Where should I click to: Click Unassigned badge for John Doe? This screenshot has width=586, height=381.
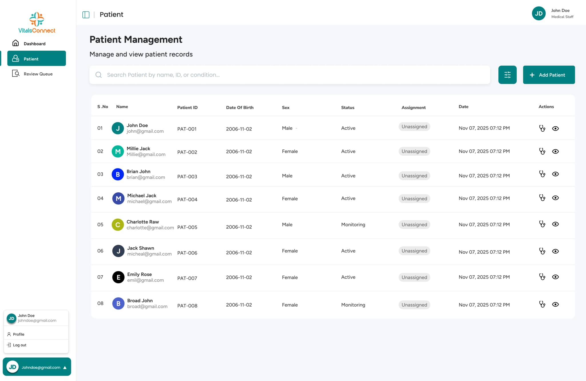[x=414, y=127]
